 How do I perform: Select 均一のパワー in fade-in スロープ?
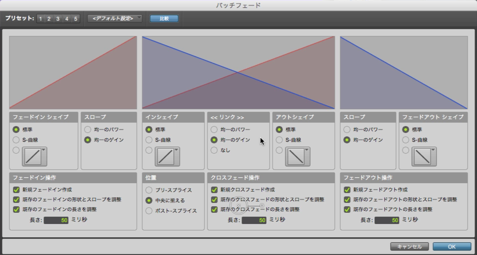87,129
